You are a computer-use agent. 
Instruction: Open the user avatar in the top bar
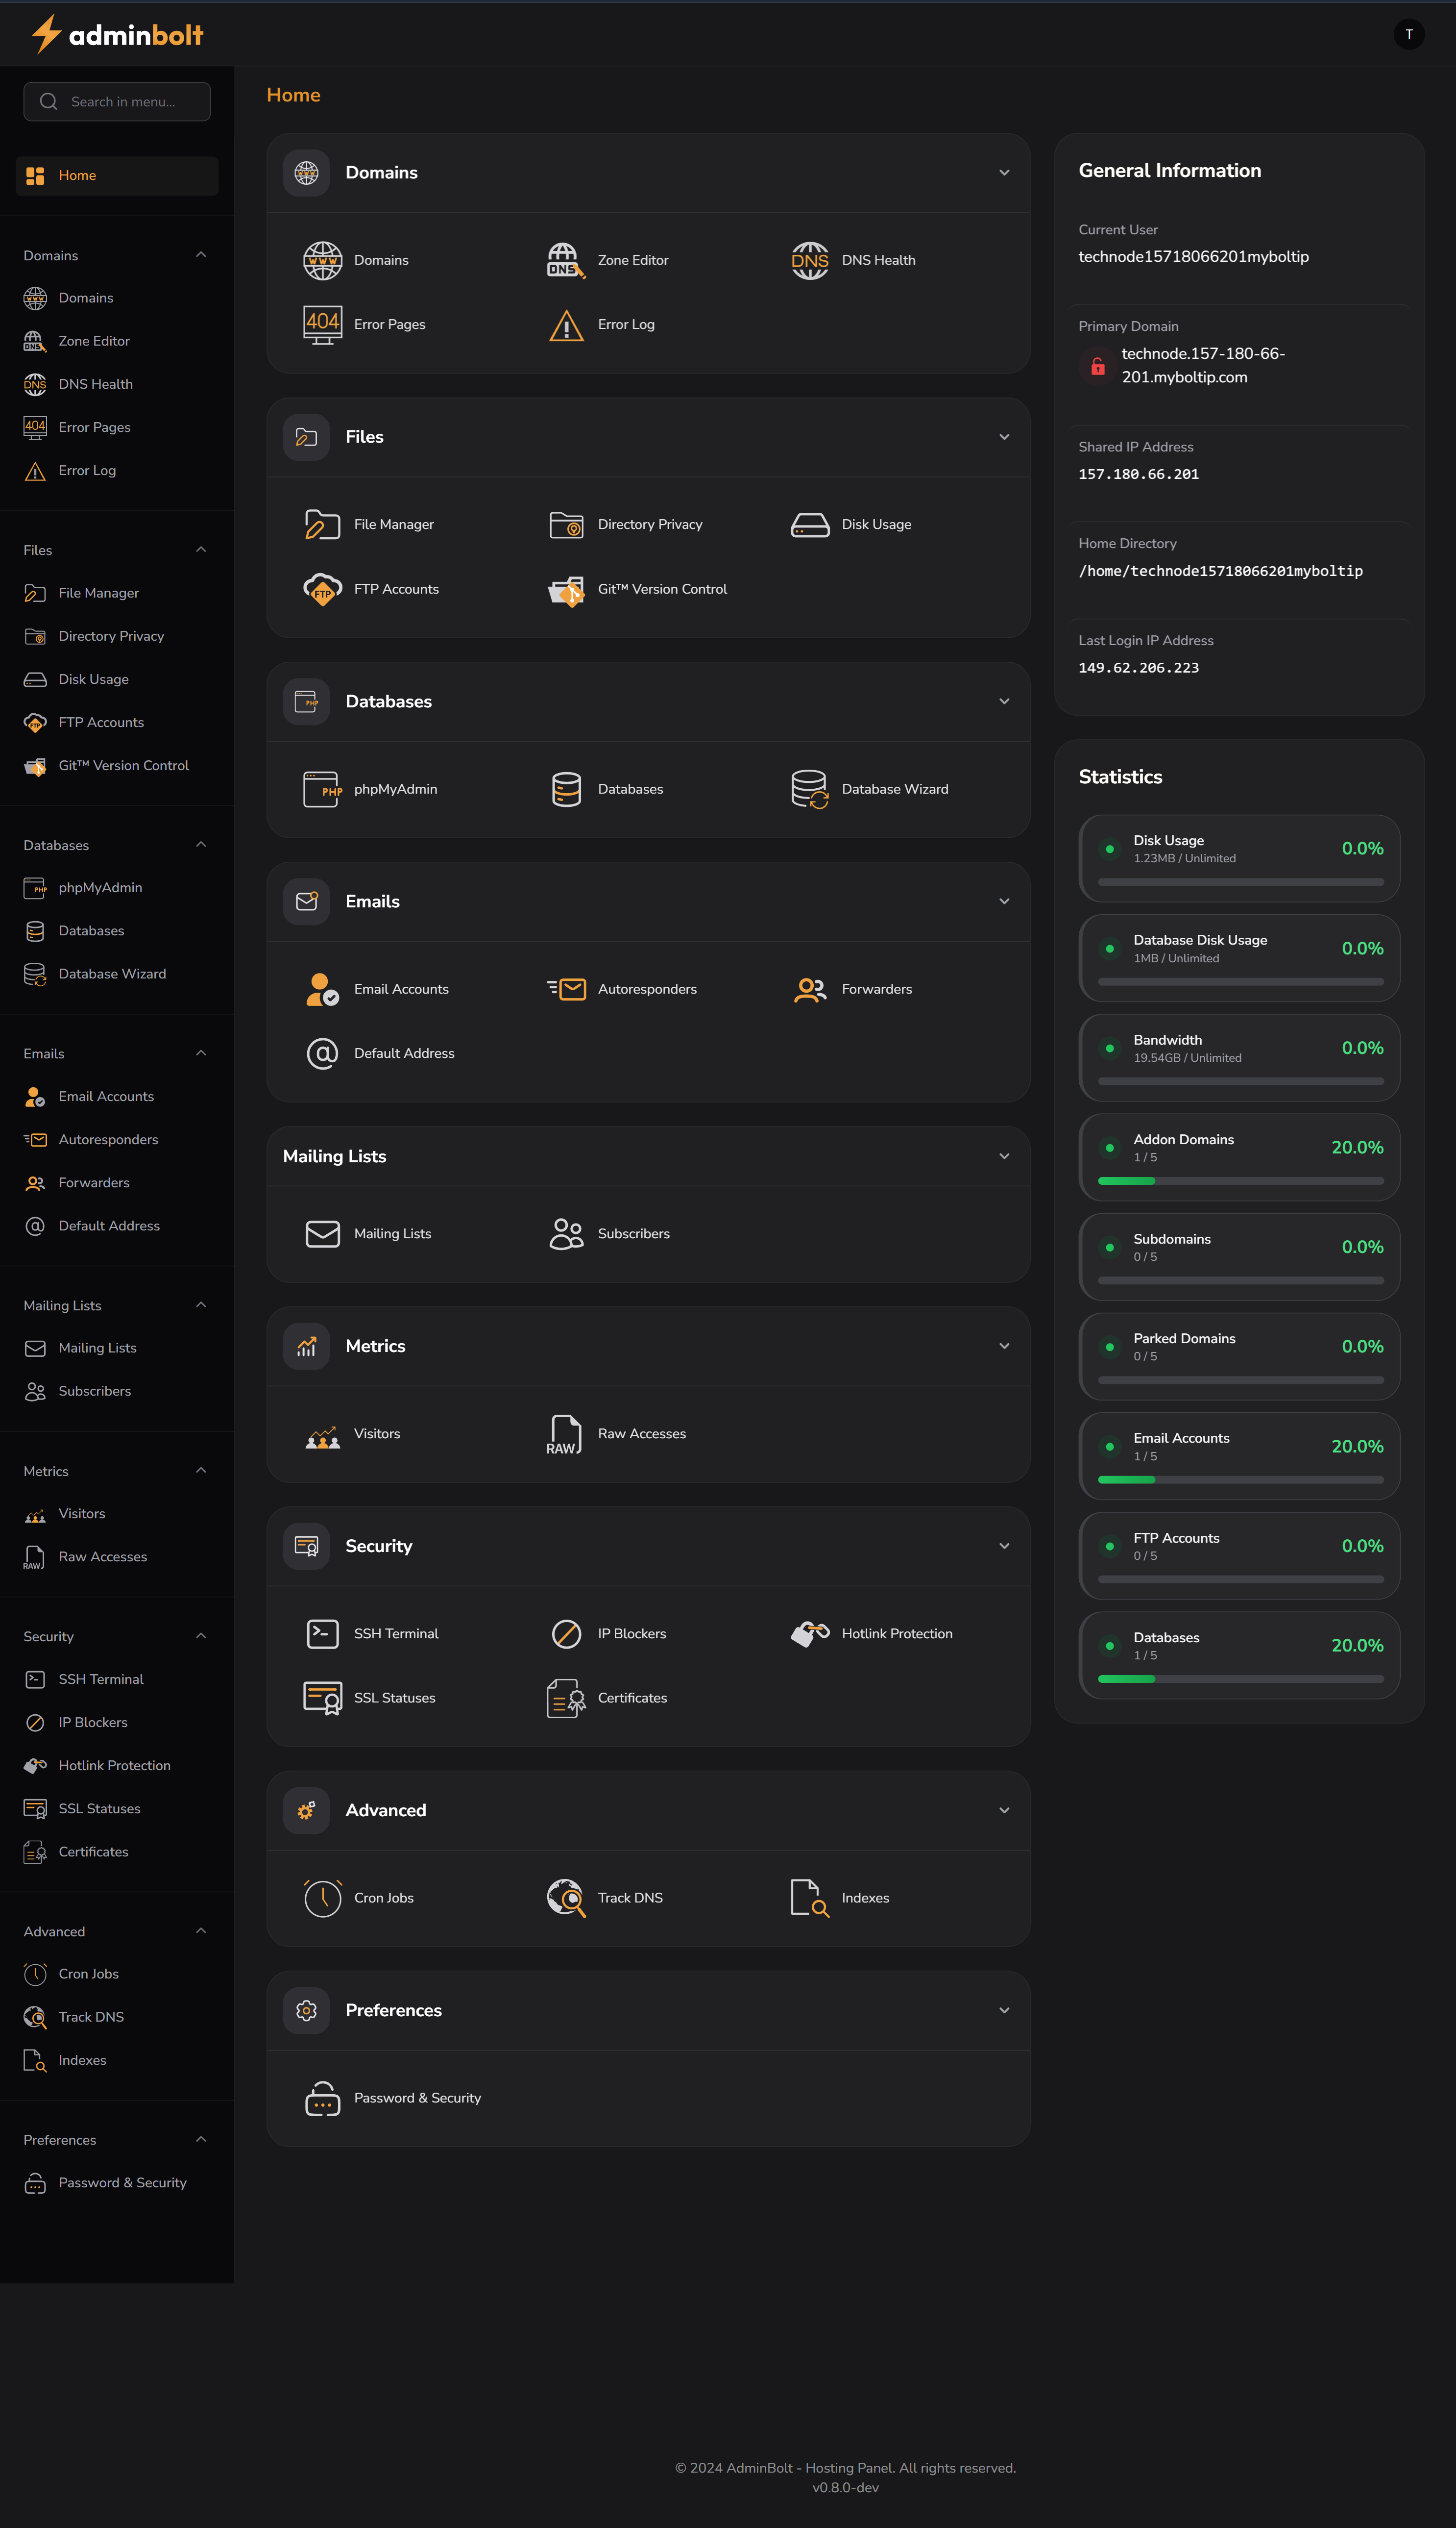tap(1409, 33)
